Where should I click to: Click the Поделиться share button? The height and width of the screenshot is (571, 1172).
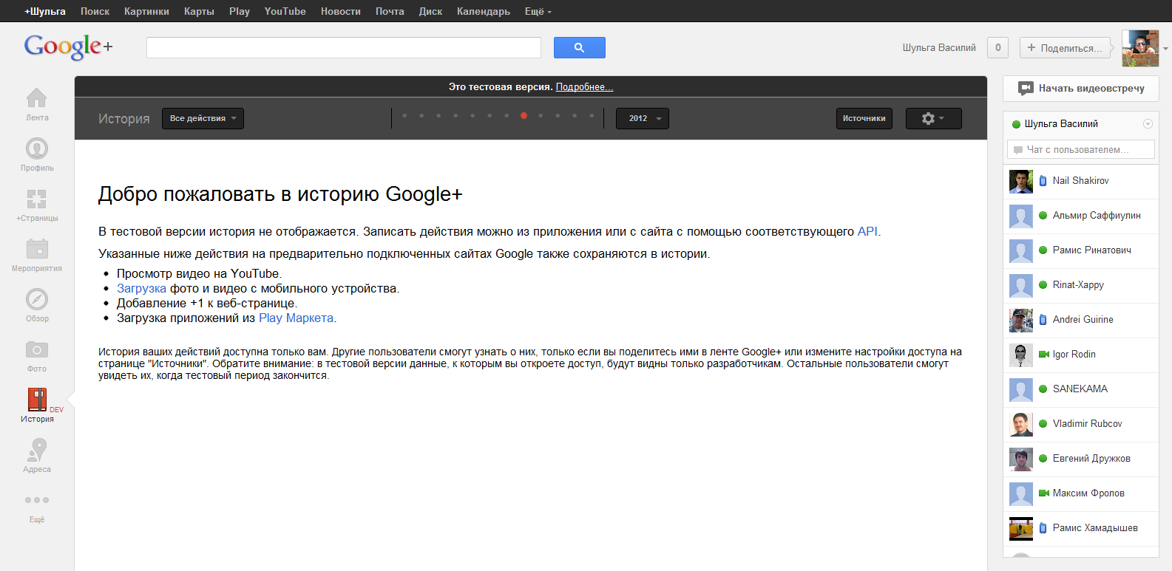(1066, 47)
